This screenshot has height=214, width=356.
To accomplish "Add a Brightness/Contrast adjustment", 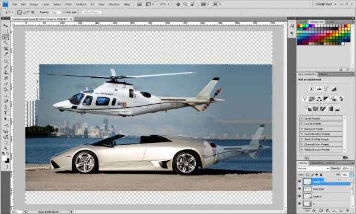I will pos(312,89).
